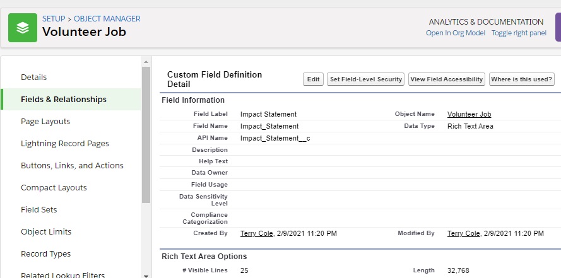Open the Volunteer Job object name link
The width and height of the screenshot is (561, 278).
[469, 114]
